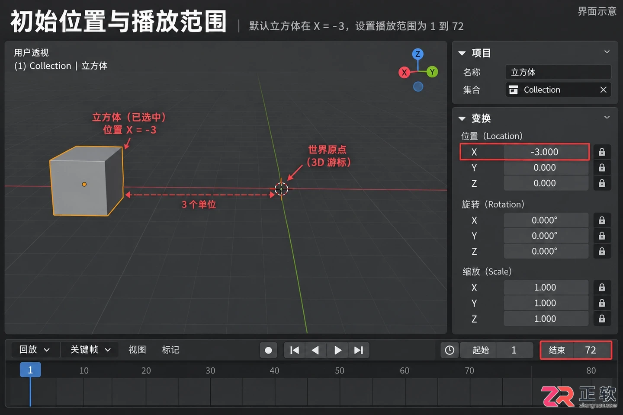Lock the Scale Z value
Screen dimensions: 623x415
point(602,319)
